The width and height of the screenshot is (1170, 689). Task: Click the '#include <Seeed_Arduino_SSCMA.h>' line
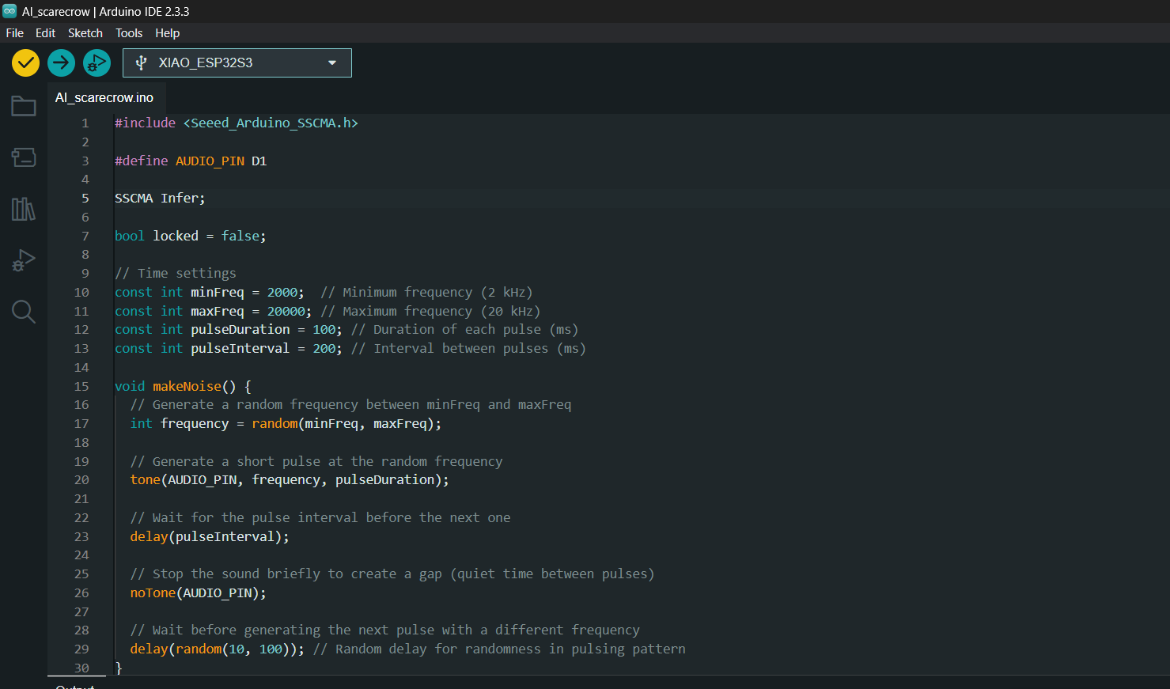coord(237,123)
